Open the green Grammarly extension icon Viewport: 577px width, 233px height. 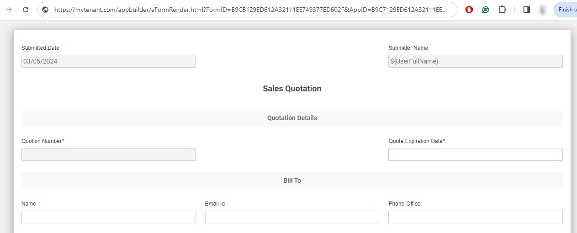[486, 10]
